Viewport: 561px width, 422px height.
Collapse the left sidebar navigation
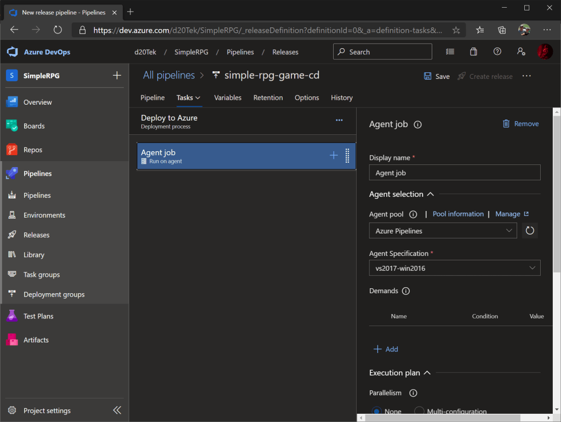pos(117,410)
